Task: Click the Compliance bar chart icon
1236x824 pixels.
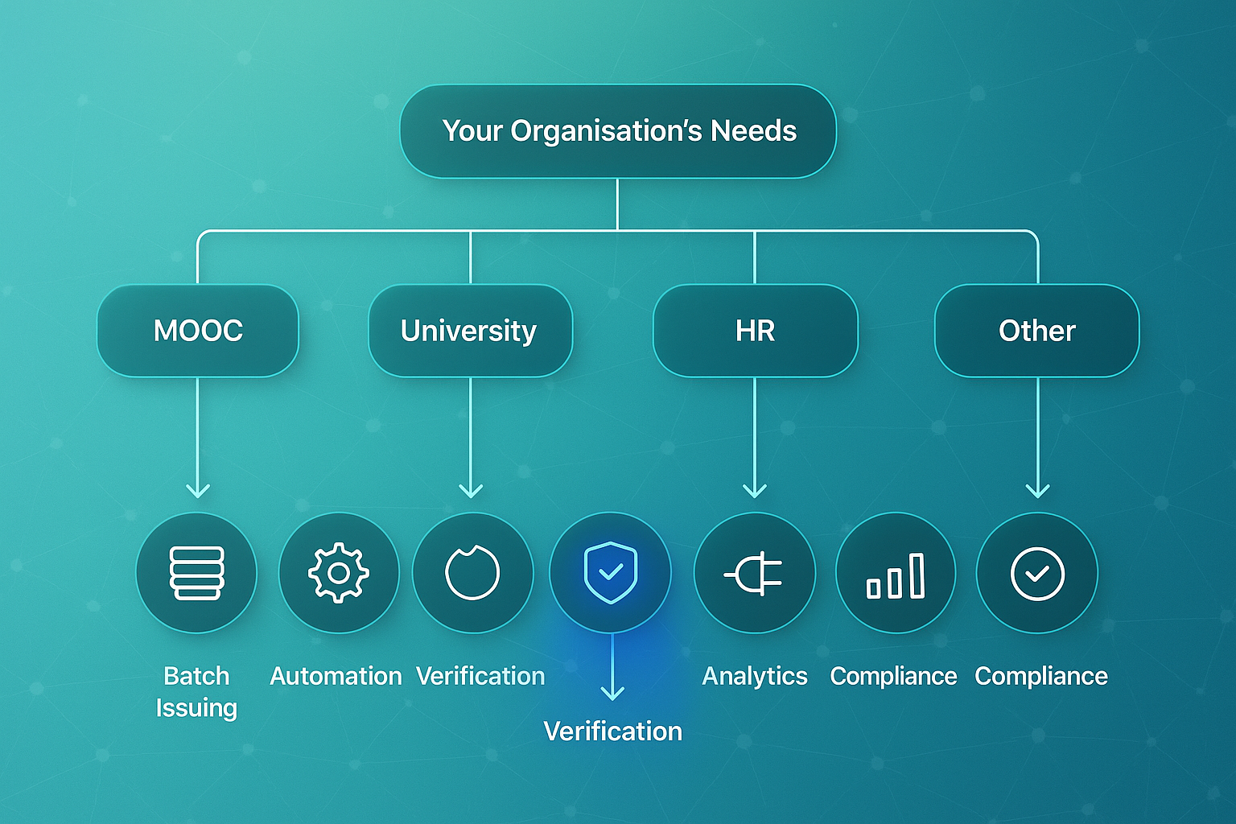Action: [x=895, y=573]
